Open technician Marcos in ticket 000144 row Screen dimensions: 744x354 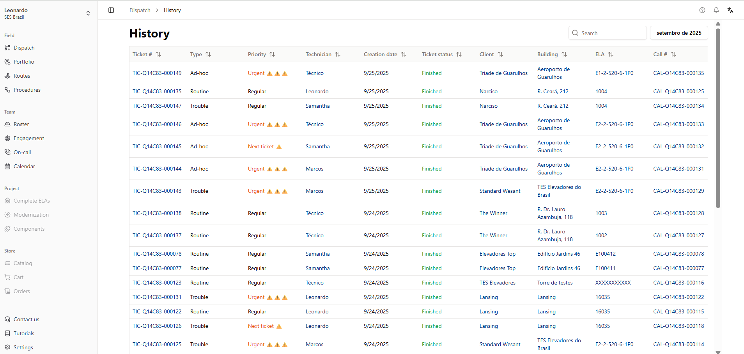(x=315, y=169)
